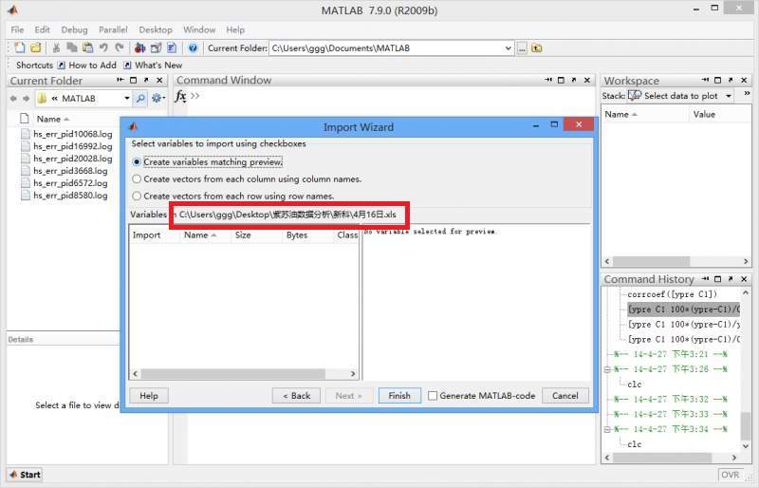Screen dimensions: 759x488
Task: Click the blue Help question icon
Action: (193, 47)
